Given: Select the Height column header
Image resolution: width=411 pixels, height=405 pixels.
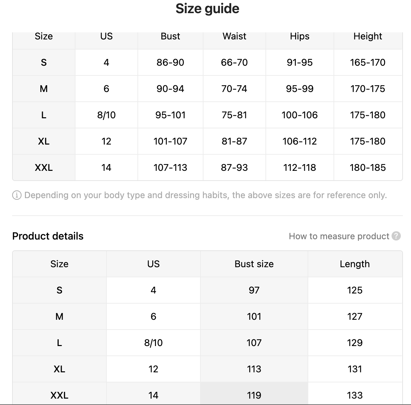Looking at the screenshot, I should [x=368, y=36].
